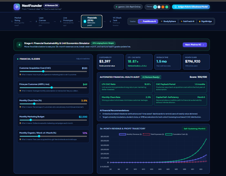Click Score: 100/100 text
226x176 pixels.
tap(198, 77)
